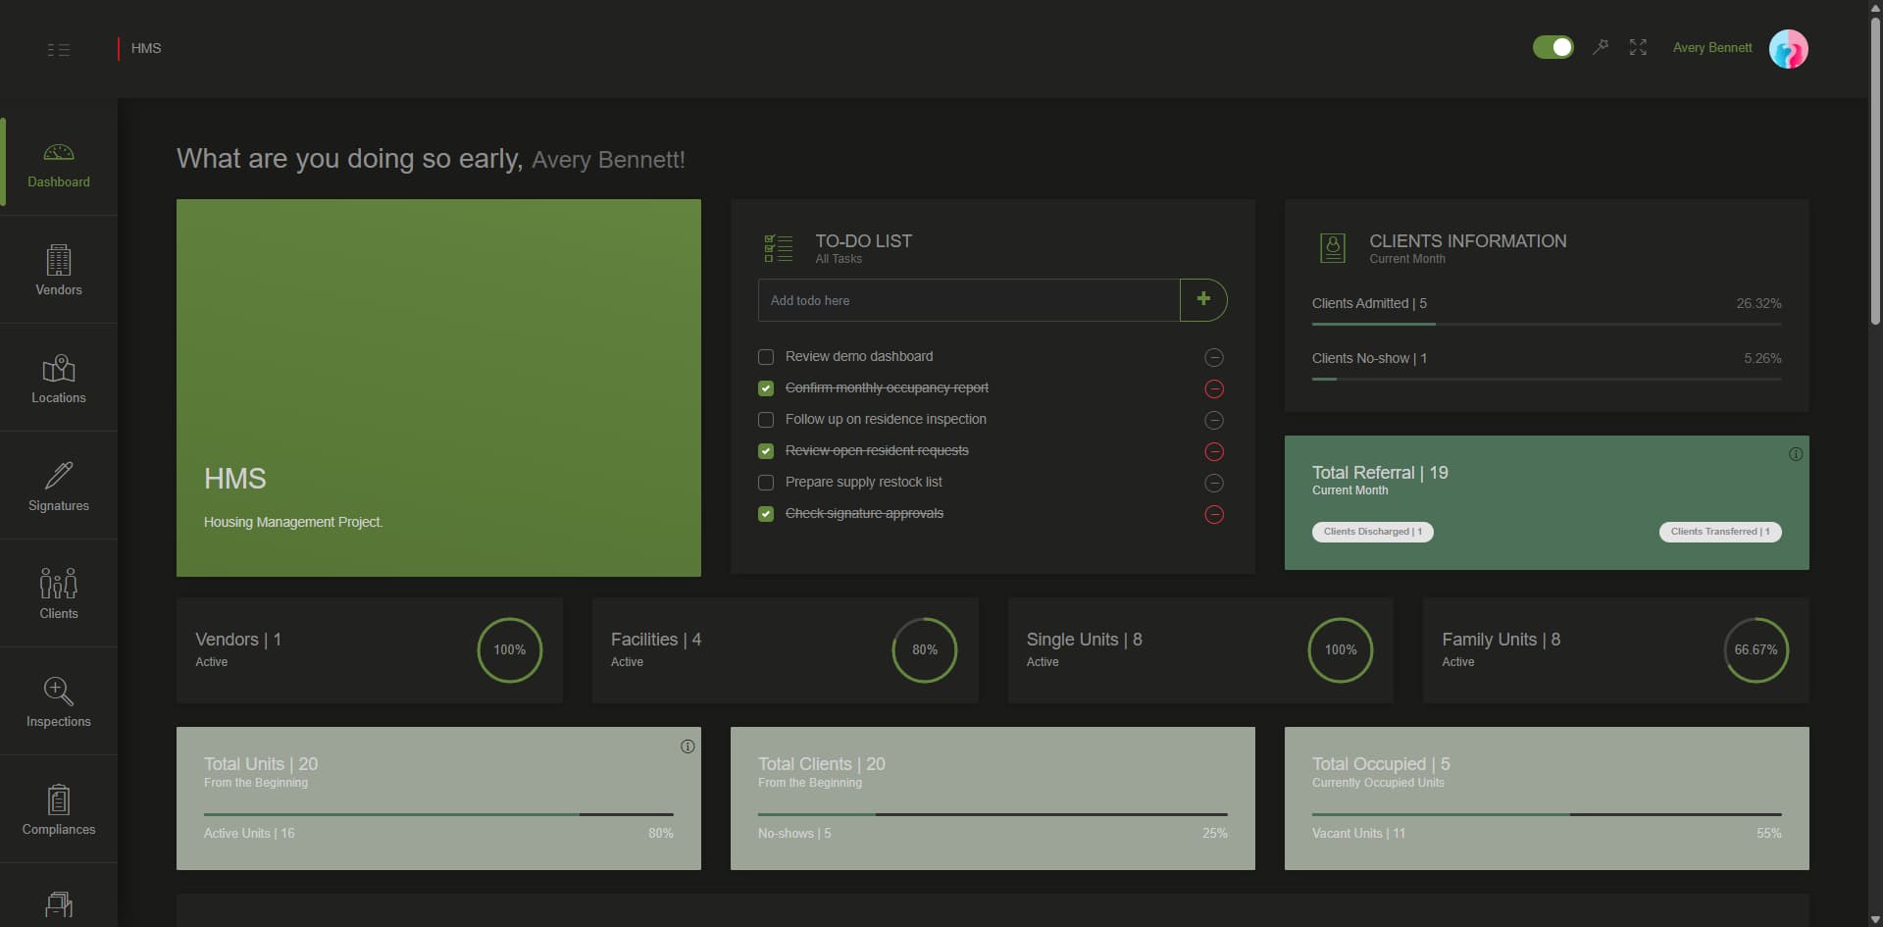Viewport: 1883px width, 927px height.
Task: Click the Facilities 80% progress circle
Action: (925, 650)
